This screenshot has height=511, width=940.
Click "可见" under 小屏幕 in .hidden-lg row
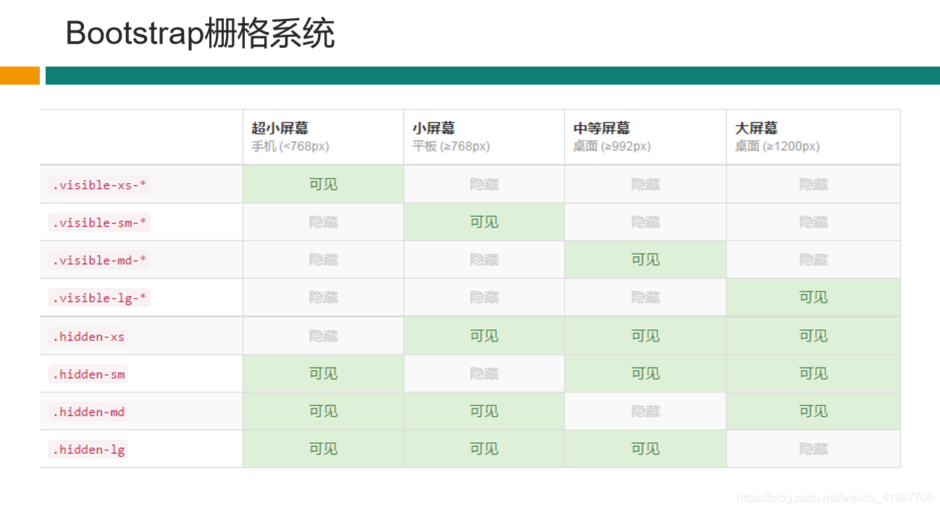484,449
